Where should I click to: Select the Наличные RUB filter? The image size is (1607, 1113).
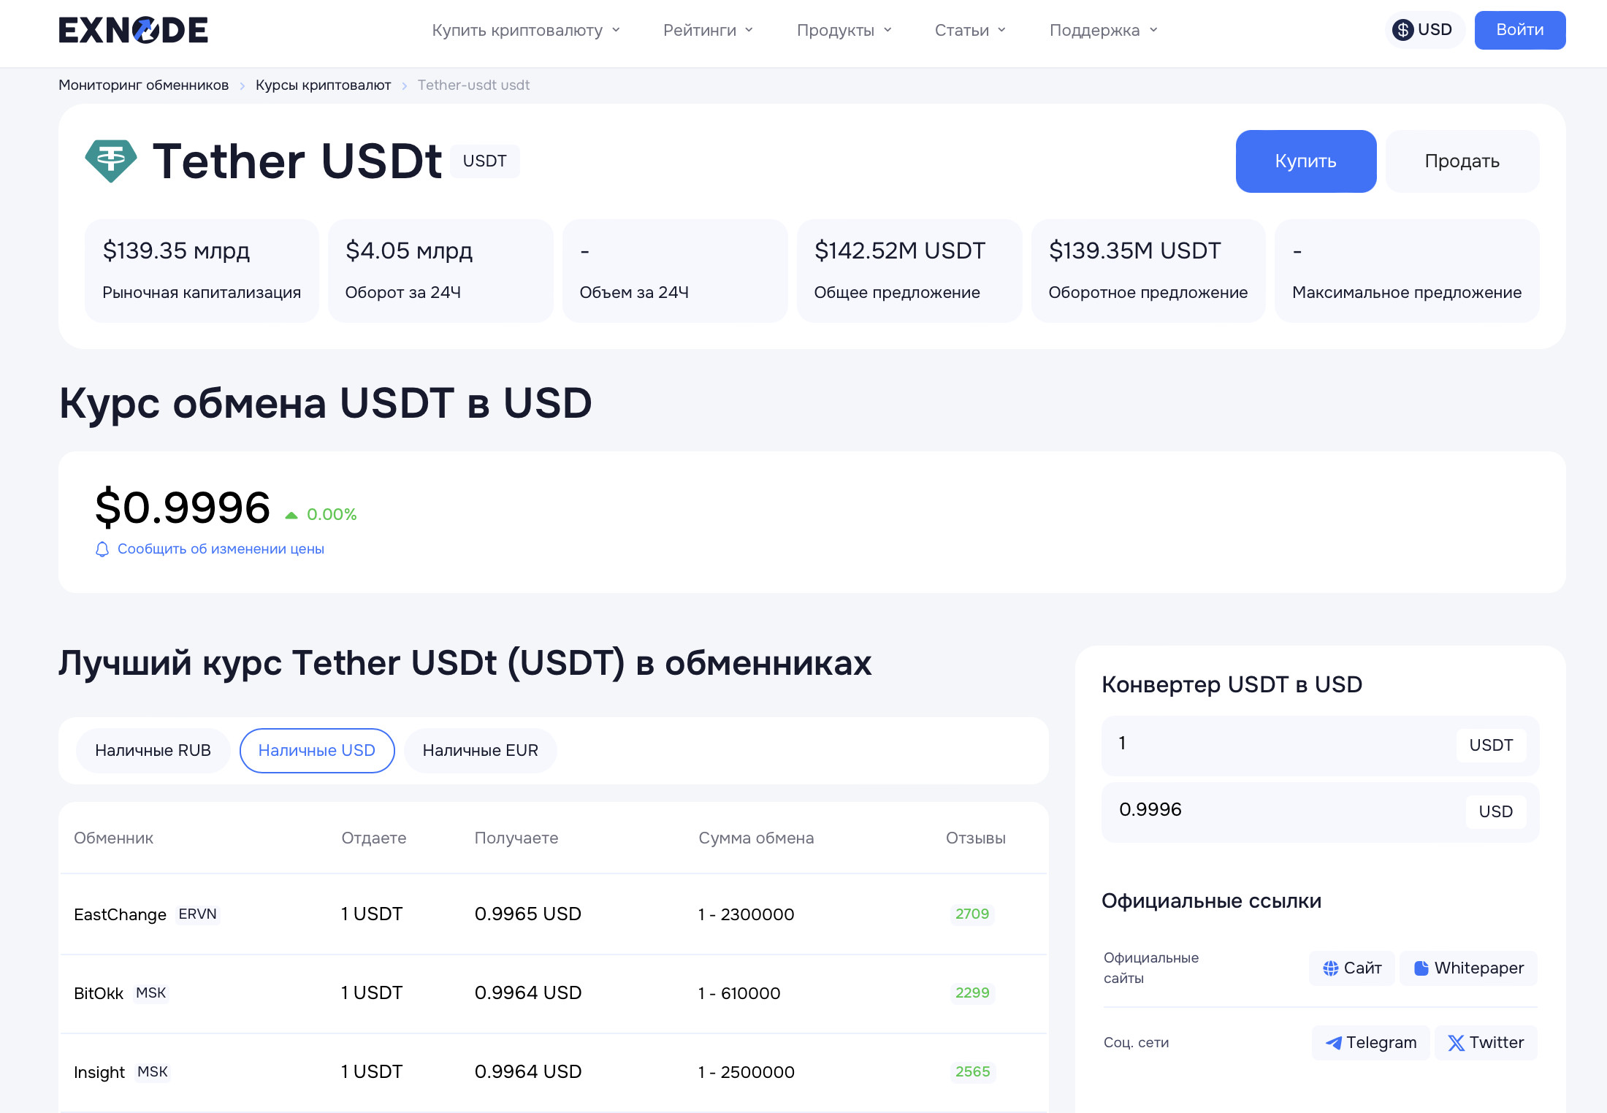tap(153, 751)
